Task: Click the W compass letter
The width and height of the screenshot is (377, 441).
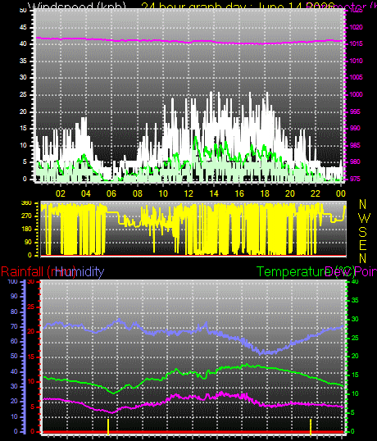Action: [x=365, y=218]
